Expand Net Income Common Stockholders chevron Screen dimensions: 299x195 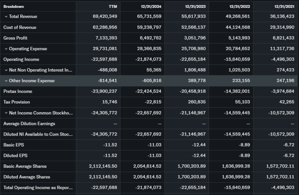[x=6, y=113]
